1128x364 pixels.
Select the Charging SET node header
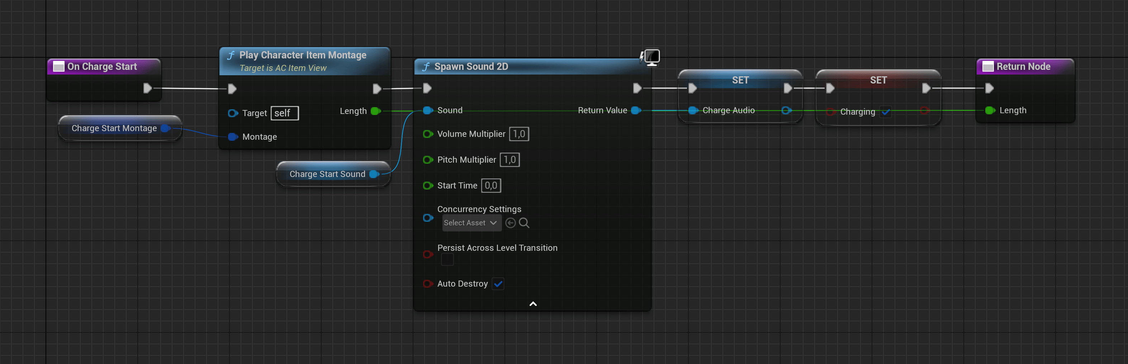[x=878, y=80]
